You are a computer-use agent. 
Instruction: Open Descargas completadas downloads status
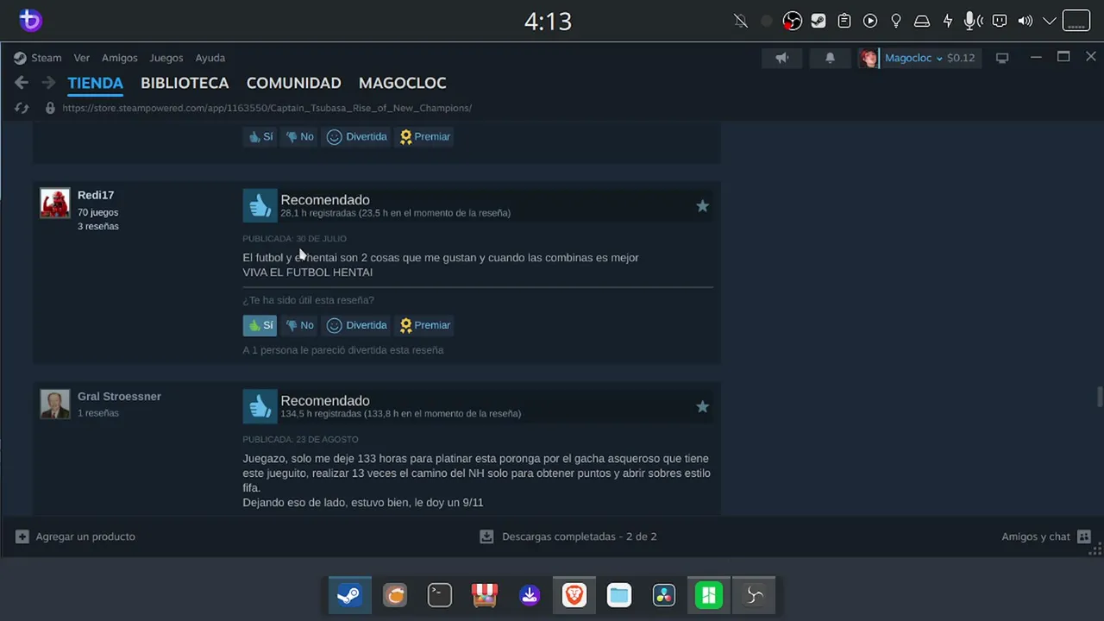[568, 536]
